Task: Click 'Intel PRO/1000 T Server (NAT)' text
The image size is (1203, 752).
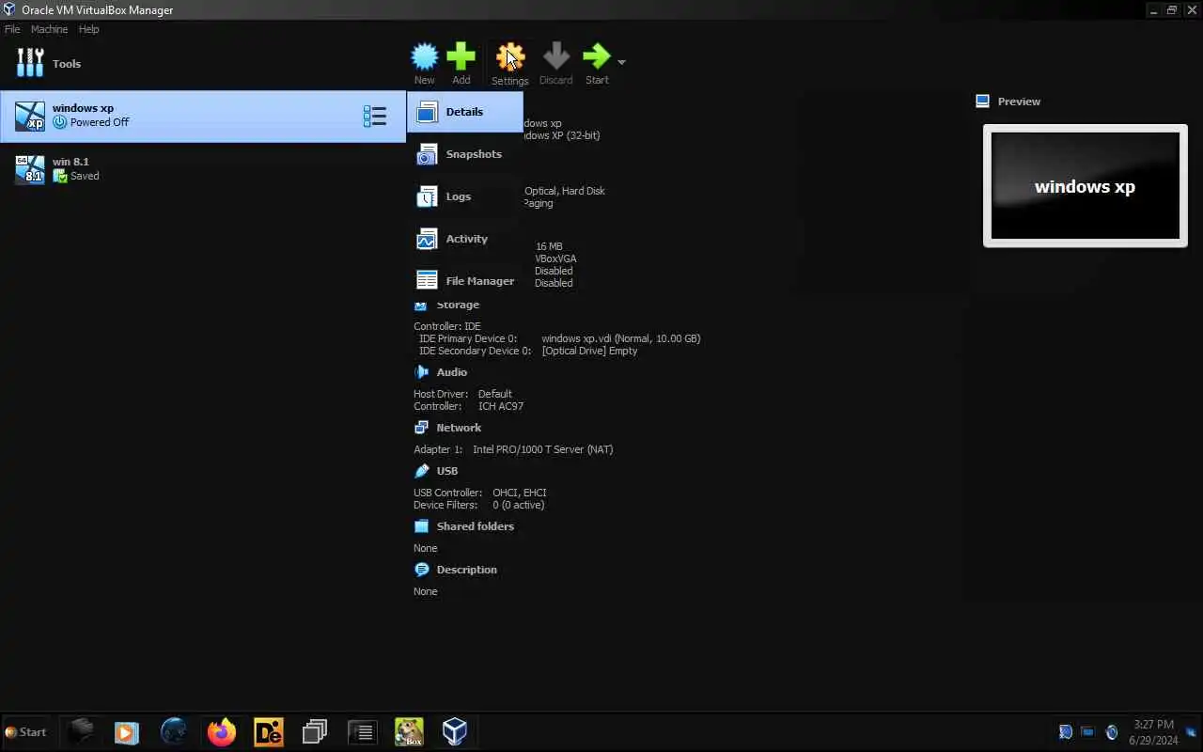Action: (543, 449)
